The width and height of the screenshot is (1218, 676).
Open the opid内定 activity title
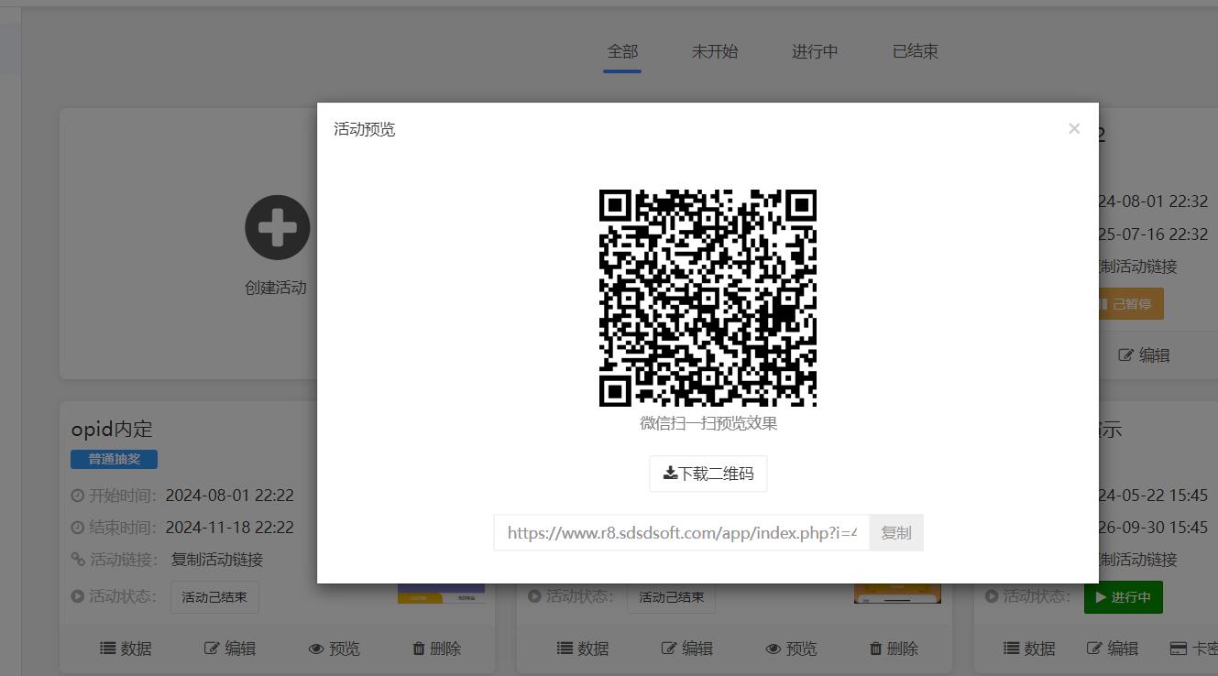112,429
